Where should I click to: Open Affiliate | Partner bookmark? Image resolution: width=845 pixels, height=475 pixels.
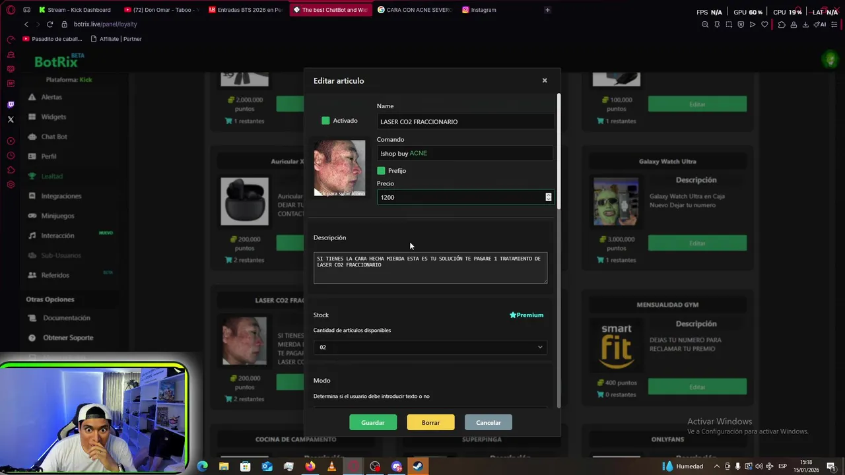point(116,39)
